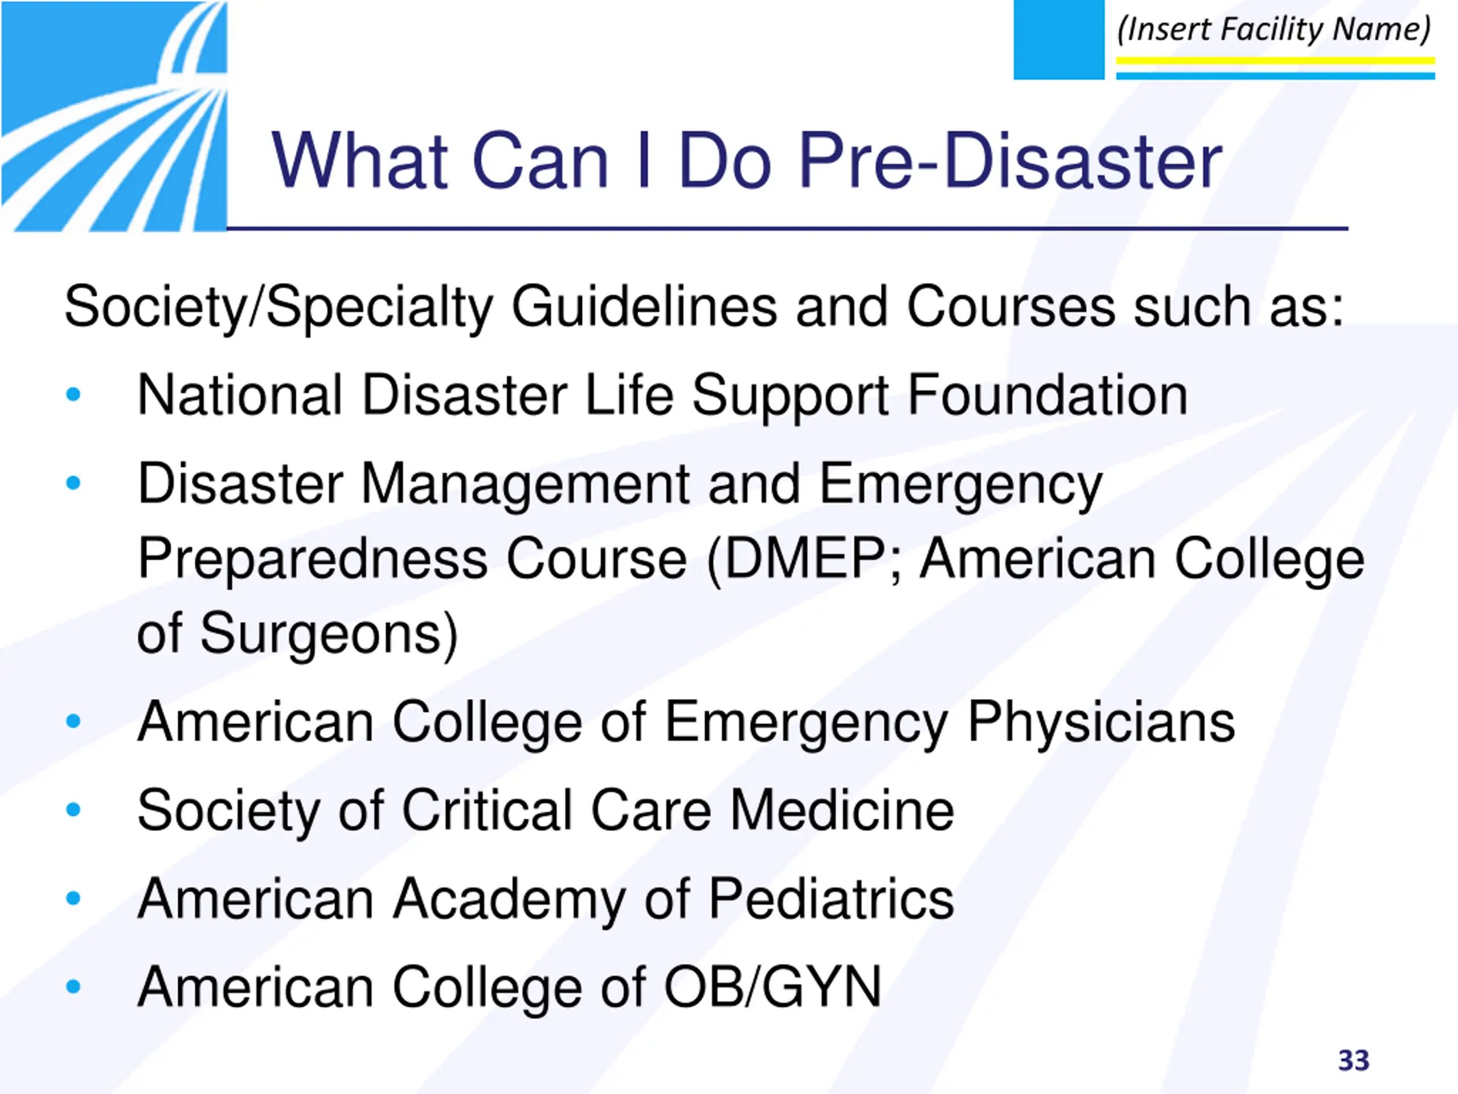Click the bullet before American Academy of Pediatrics
Viewport: 1458px width, 1094px height.
pos(73,898)
